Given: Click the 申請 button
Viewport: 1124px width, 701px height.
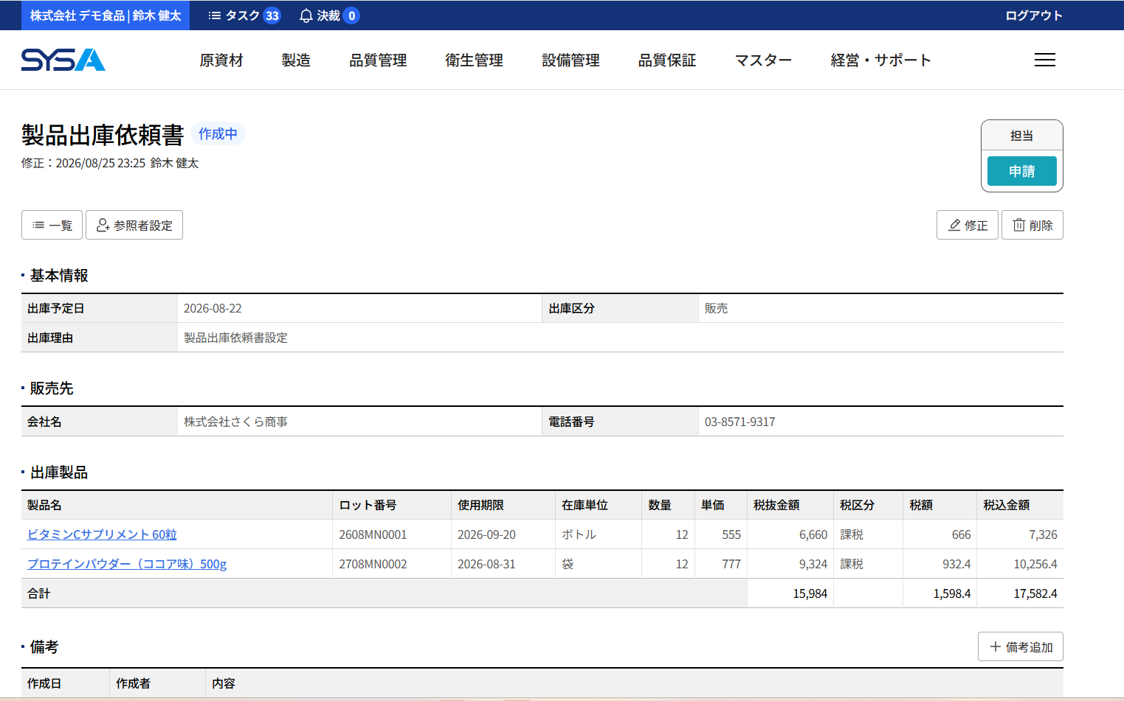Looking at the screenshot, I should click(1021, 171).
